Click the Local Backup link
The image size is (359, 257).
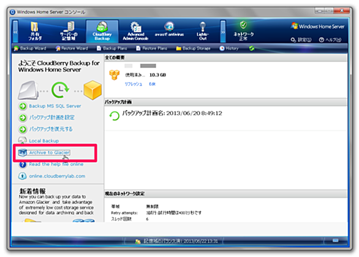coord(43,141)
